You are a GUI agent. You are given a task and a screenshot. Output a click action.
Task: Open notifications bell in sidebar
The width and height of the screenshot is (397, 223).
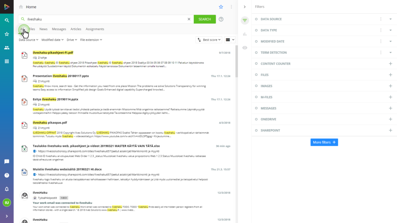tap(7, 189)
